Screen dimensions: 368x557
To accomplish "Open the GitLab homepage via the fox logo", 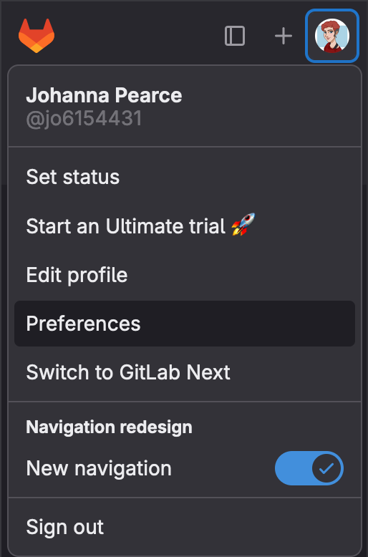I will (37, 36).
